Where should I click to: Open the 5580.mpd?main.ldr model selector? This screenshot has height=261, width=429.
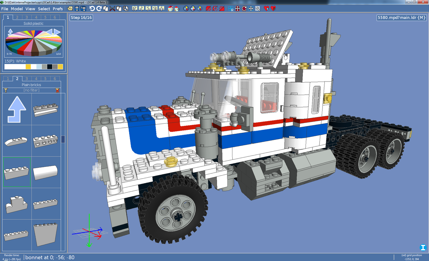[x=401, y=18]
